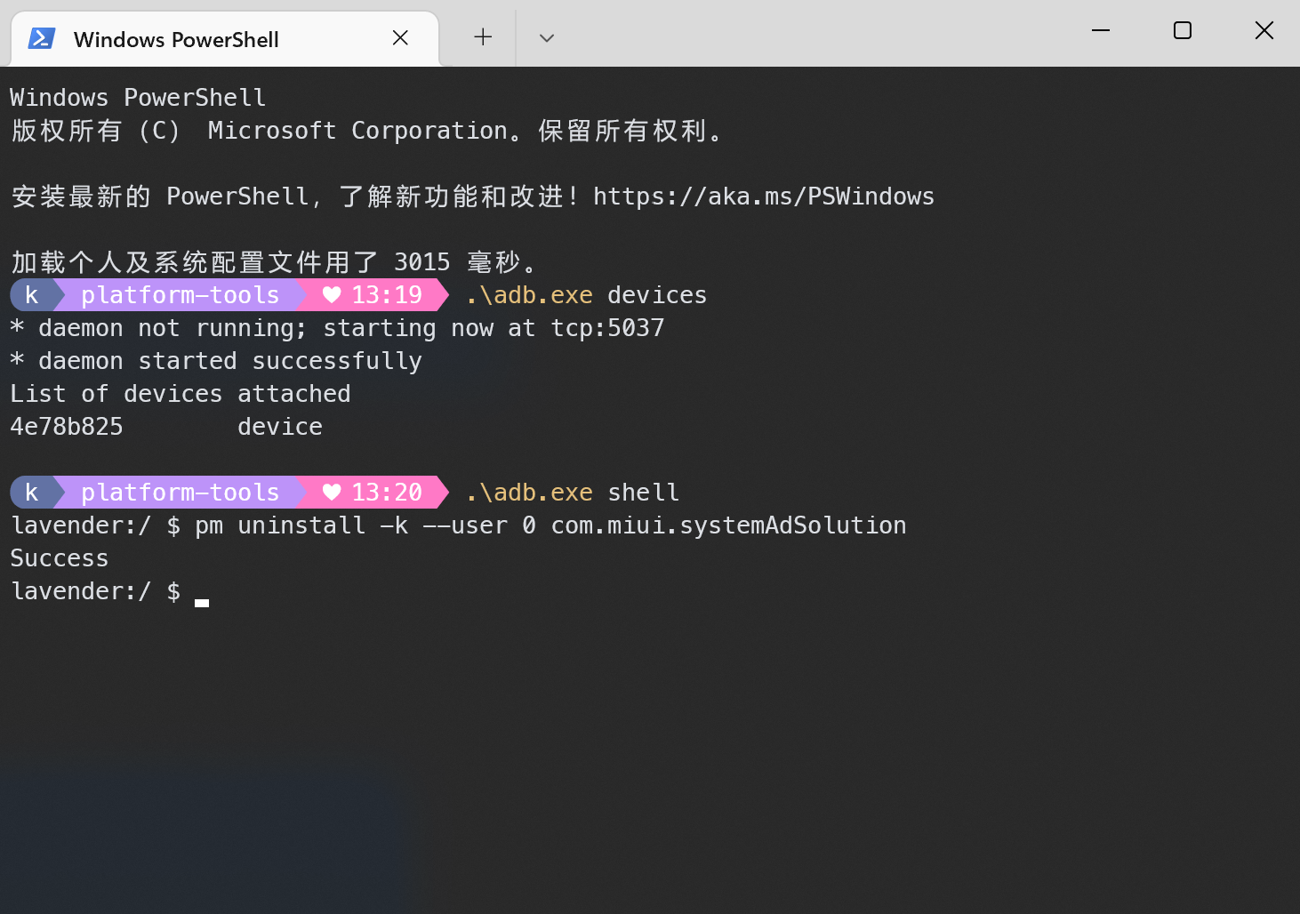Expand the new tab profile dropdown
The width and height of the screenshot is (1300, 914).
pyautogui.click(x=547, y=37)
